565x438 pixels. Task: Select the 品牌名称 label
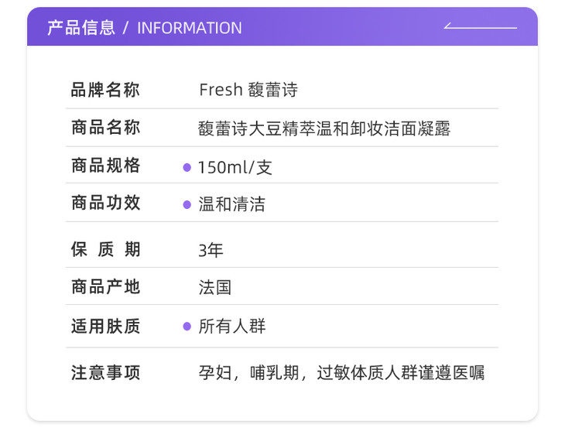[105, 90]
